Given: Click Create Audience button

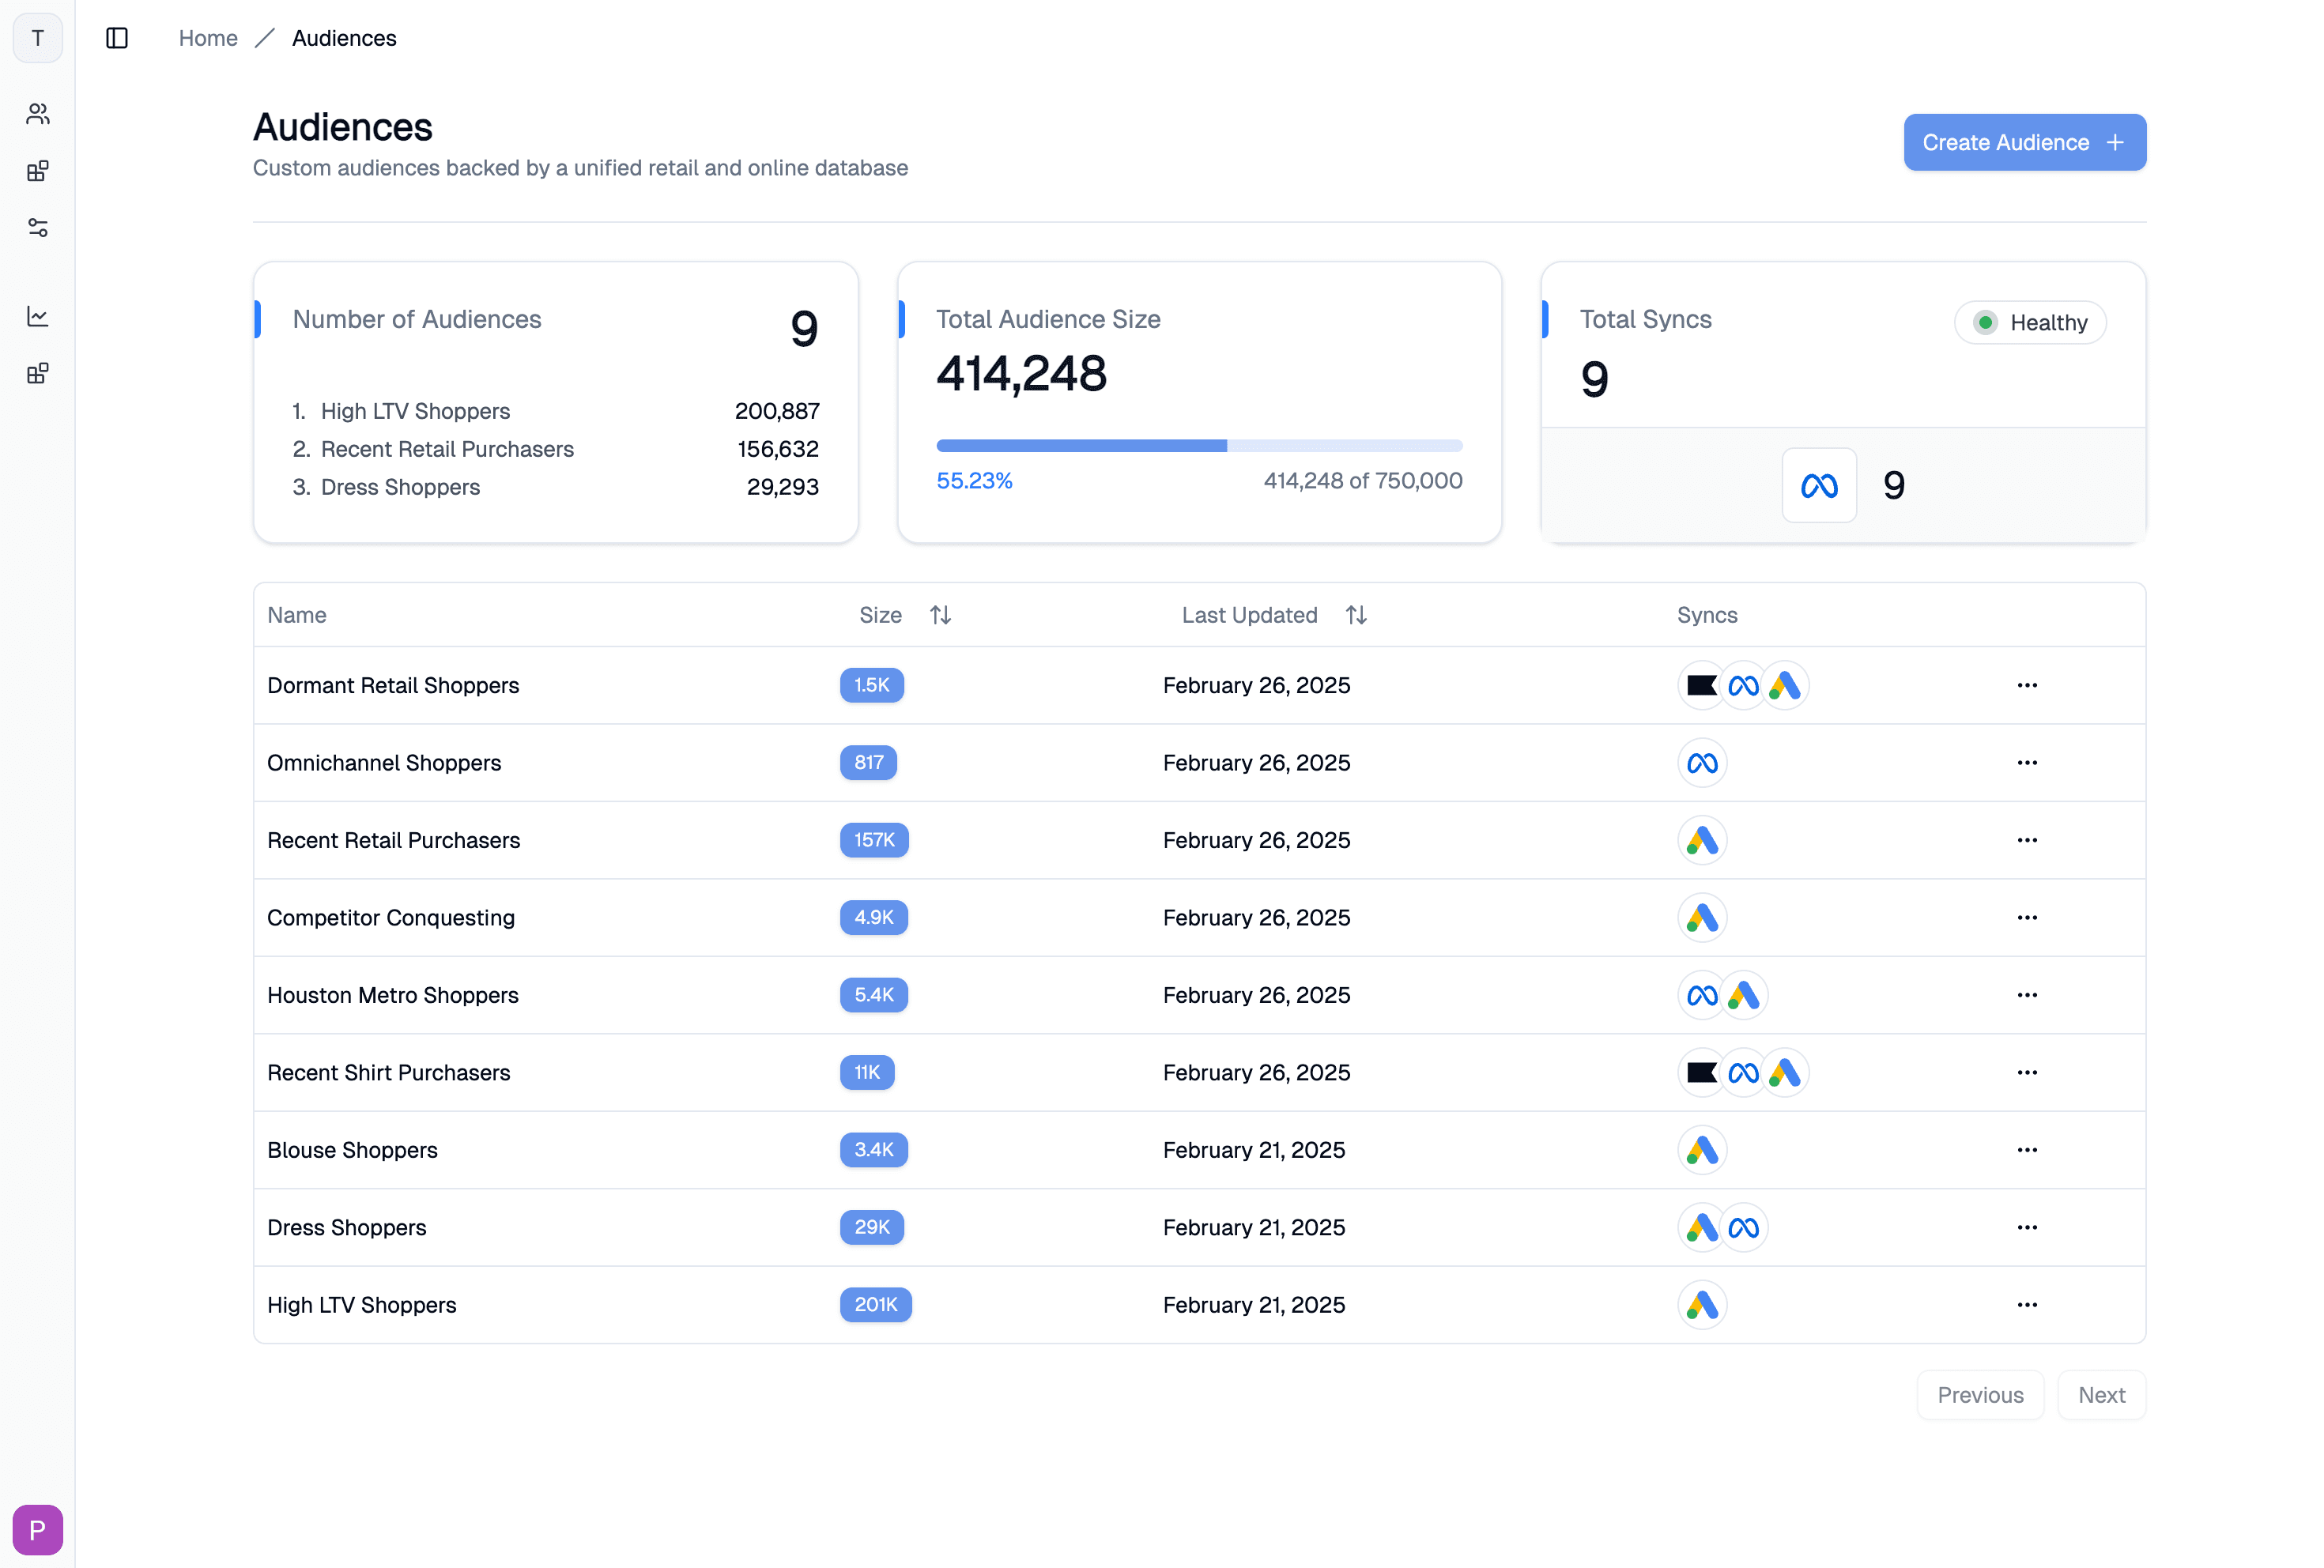Looking at the screenshot, I should [2024, 142].
